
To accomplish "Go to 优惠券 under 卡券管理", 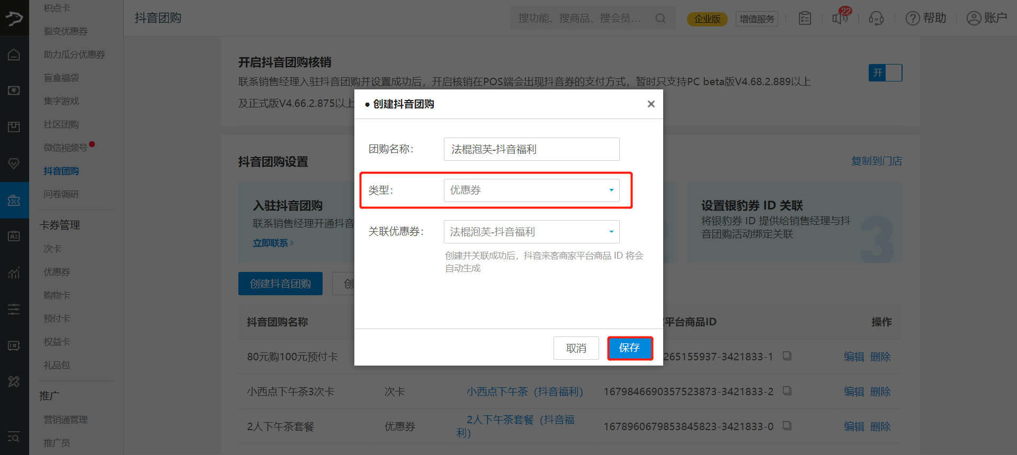I will [x=57, y=272].
